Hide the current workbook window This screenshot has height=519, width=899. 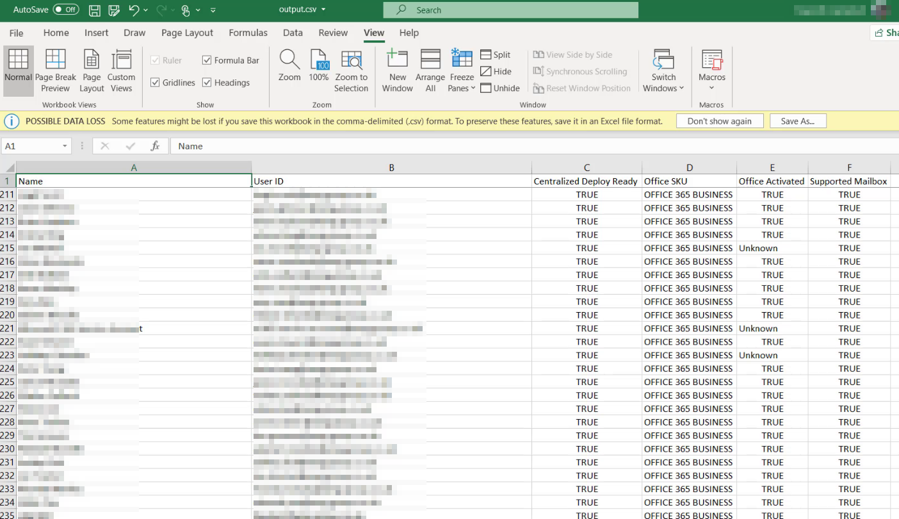pyautogui.click(x=496, y=72)
